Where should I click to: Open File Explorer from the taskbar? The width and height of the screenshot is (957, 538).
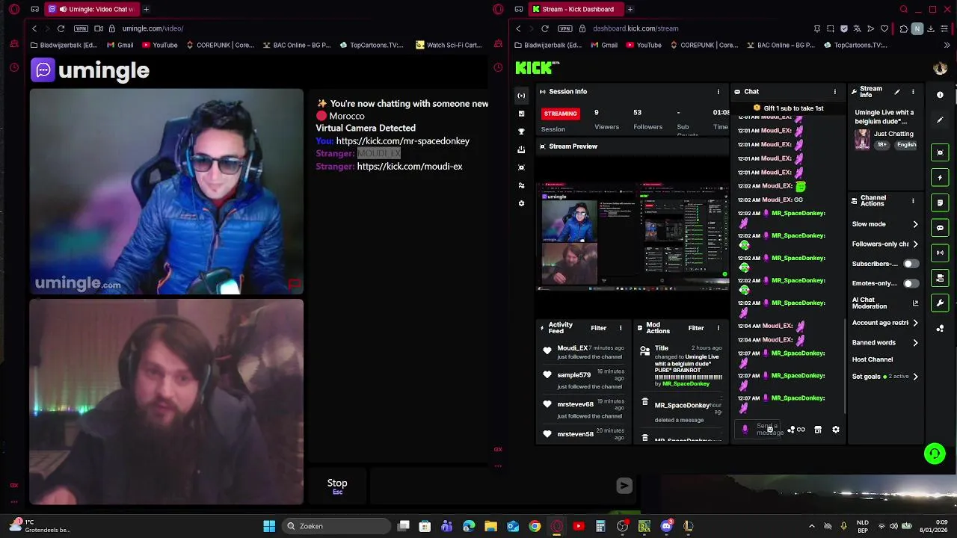(x=491, y=526)
